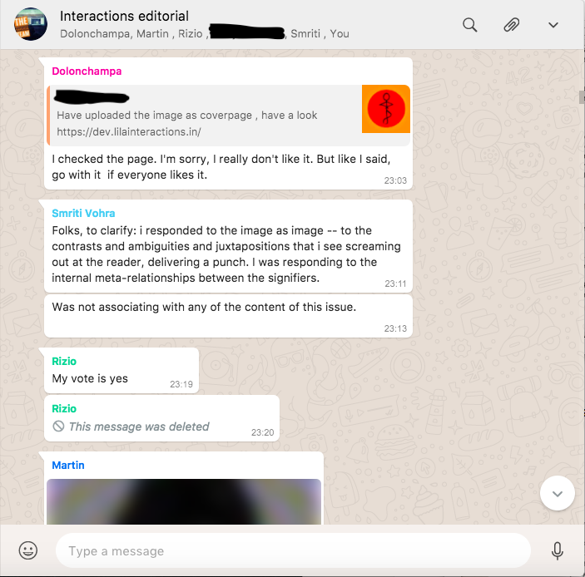The width and height of the screenshot is (585, 577).
Task: Open the search messages magnifier icon
Action: click(x=469, y=25)
